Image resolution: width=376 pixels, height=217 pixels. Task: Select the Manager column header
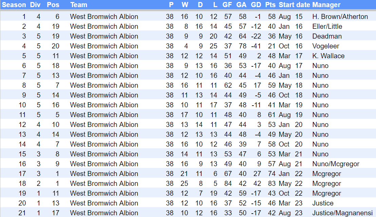pyautogui.click(x=326, y=5)
